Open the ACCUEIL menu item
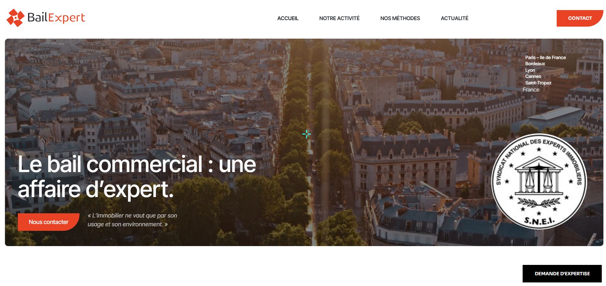 click(288, 18)
